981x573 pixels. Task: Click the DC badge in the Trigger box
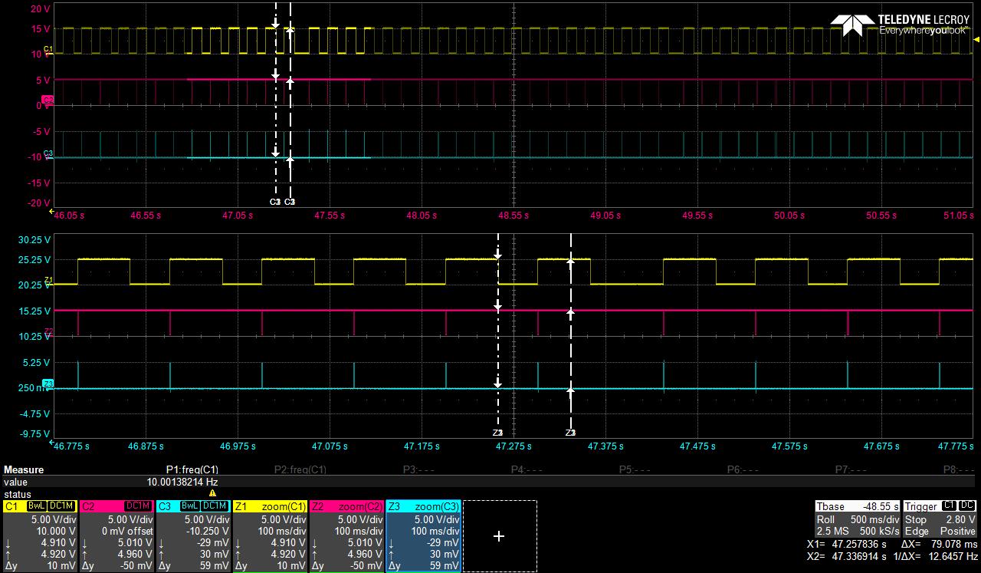pyautogui.click(x=967, y=506)
